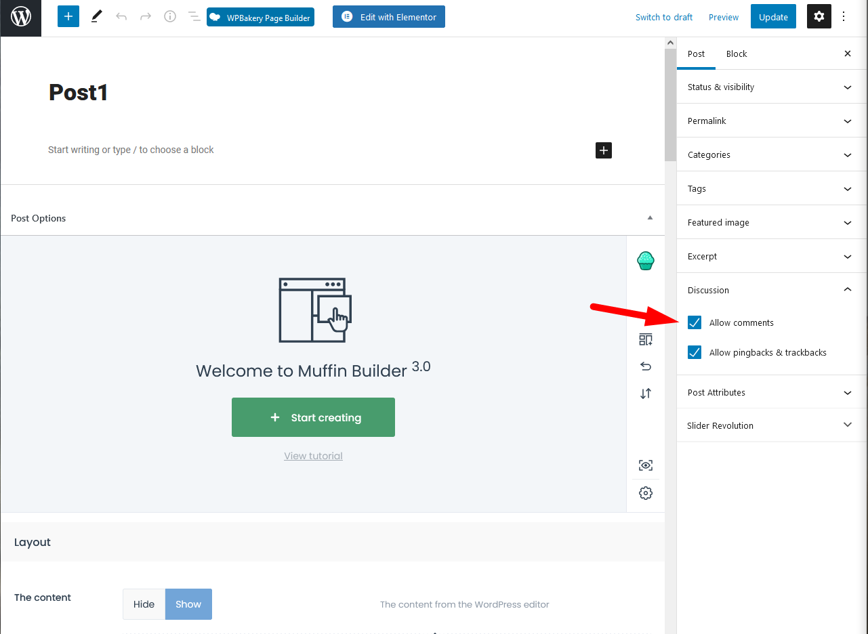The image size is (868, 634).
Task: Expand the Featured image panel
Action: (772, 222)
